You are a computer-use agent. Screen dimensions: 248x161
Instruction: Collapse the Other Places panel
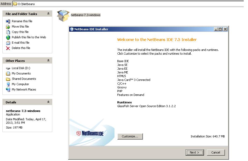tap(49, 61)
